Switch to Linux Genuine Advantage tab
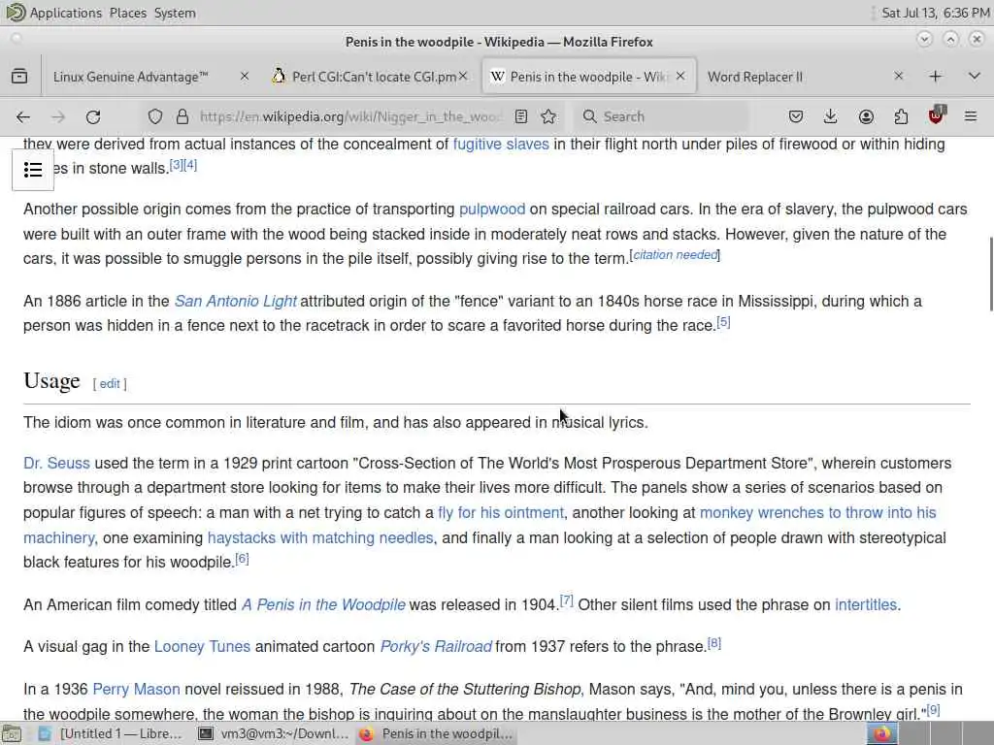The image size is (994, 745). [x=131, y=77]
